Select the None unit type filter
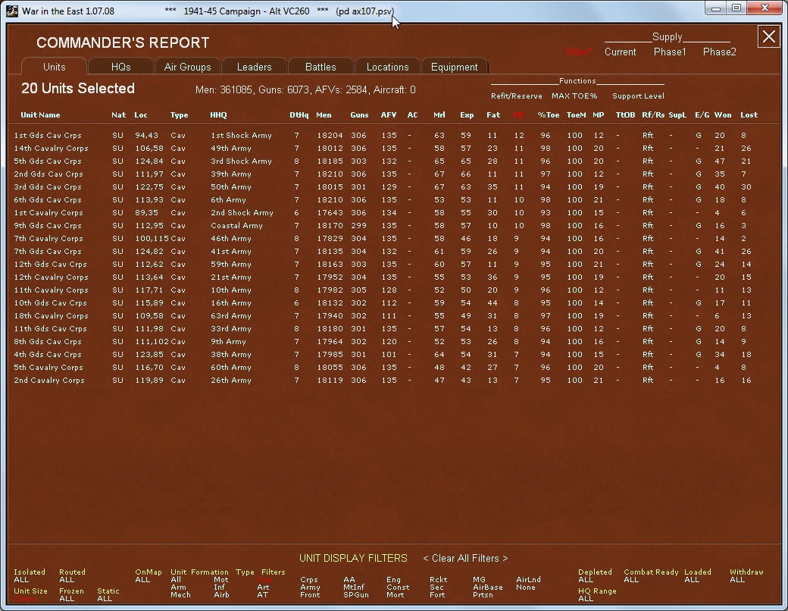This screenshot has height=611, width=788. point(526,587)
